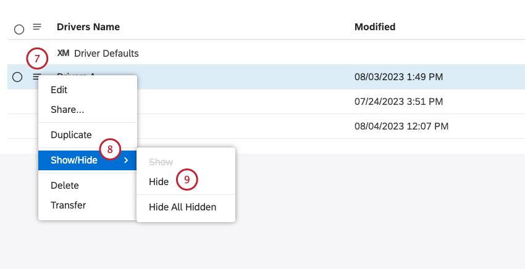
Task: Click the red step 7 marker
Action: coord(37,59)
